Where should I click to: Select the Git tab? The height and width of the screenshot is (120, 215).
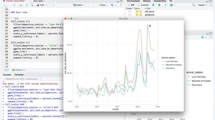171,1
